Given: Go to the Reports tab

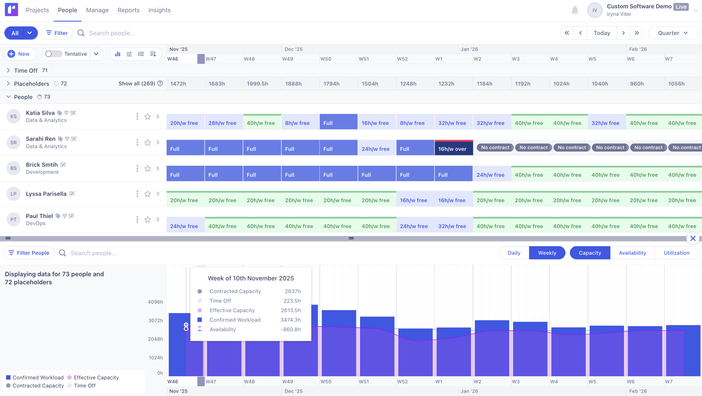Looking at the screenshot, I should 128,10.
